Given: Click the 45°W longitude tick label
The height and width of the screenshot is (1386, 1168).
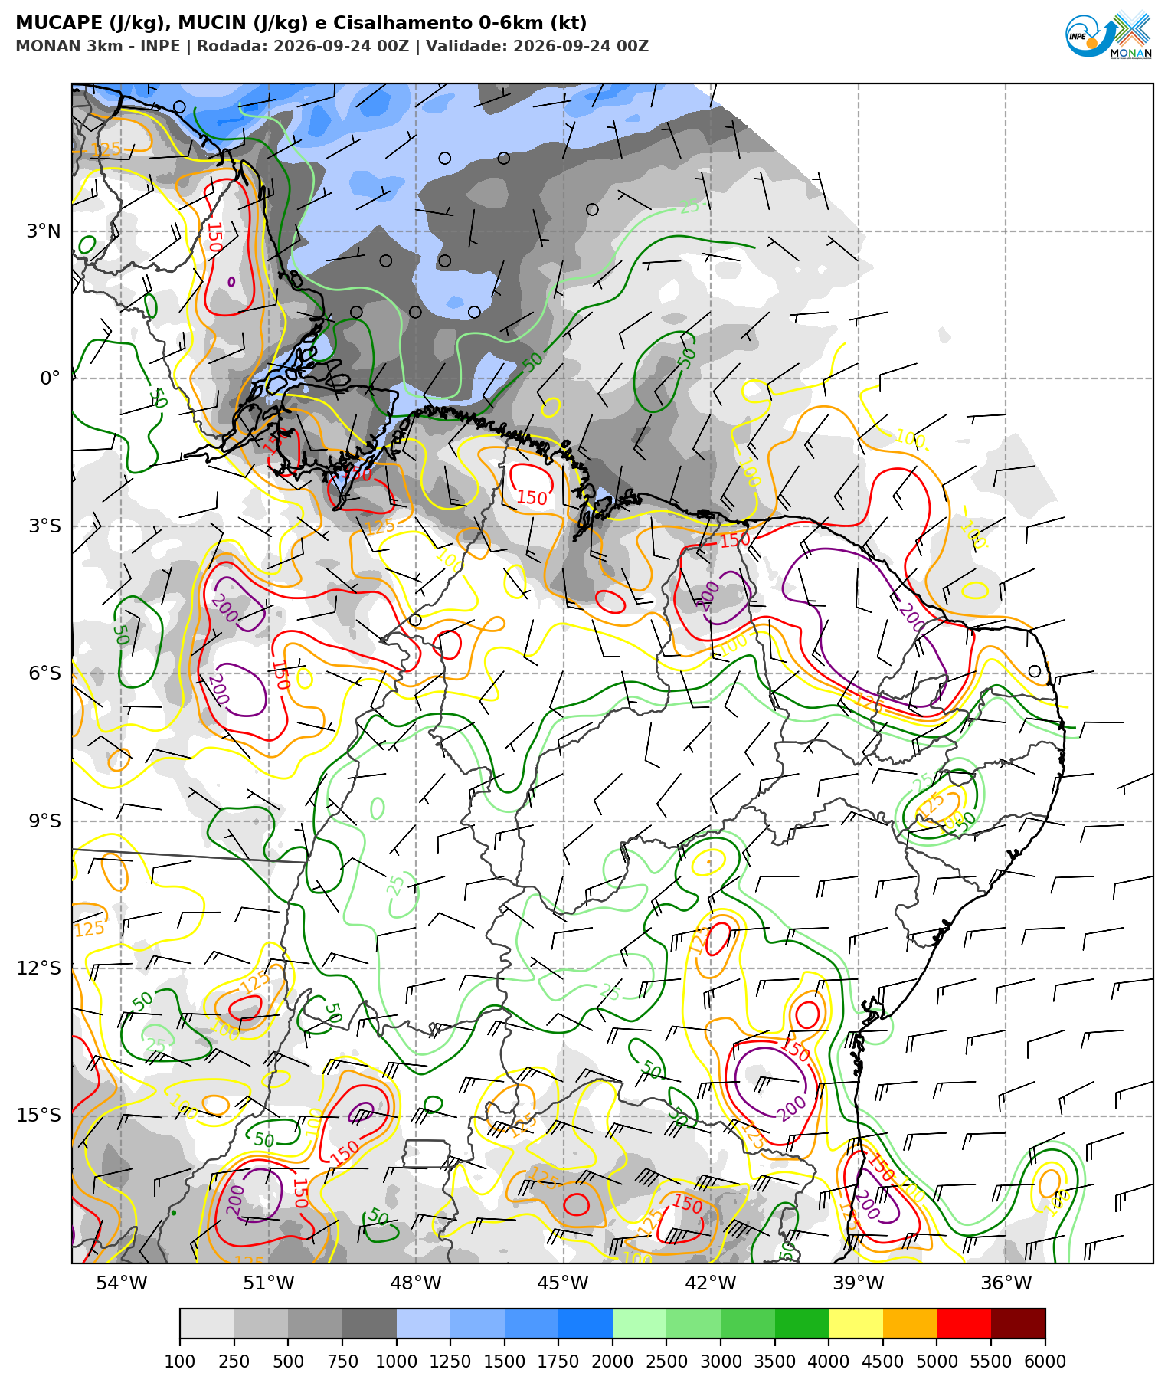Looking at the screenshot, I should point(564,1283).
